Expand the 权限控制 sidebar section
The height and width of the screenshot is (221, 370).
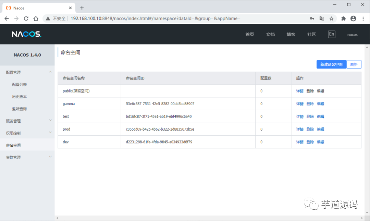27,133
